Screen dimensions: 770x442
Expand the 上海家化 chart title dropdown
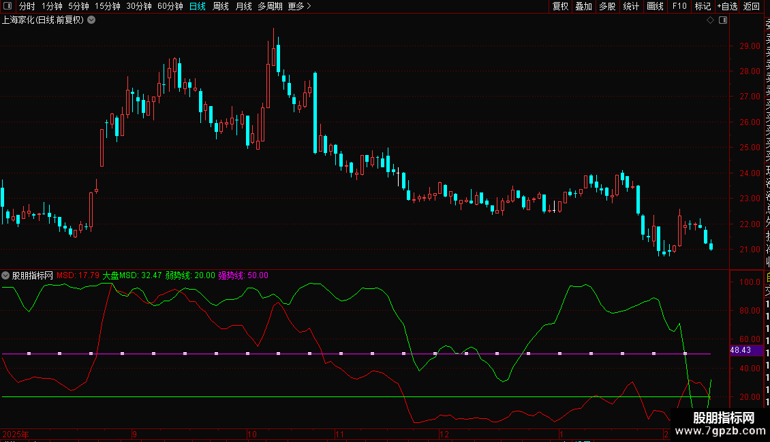[x=91, y=20]
